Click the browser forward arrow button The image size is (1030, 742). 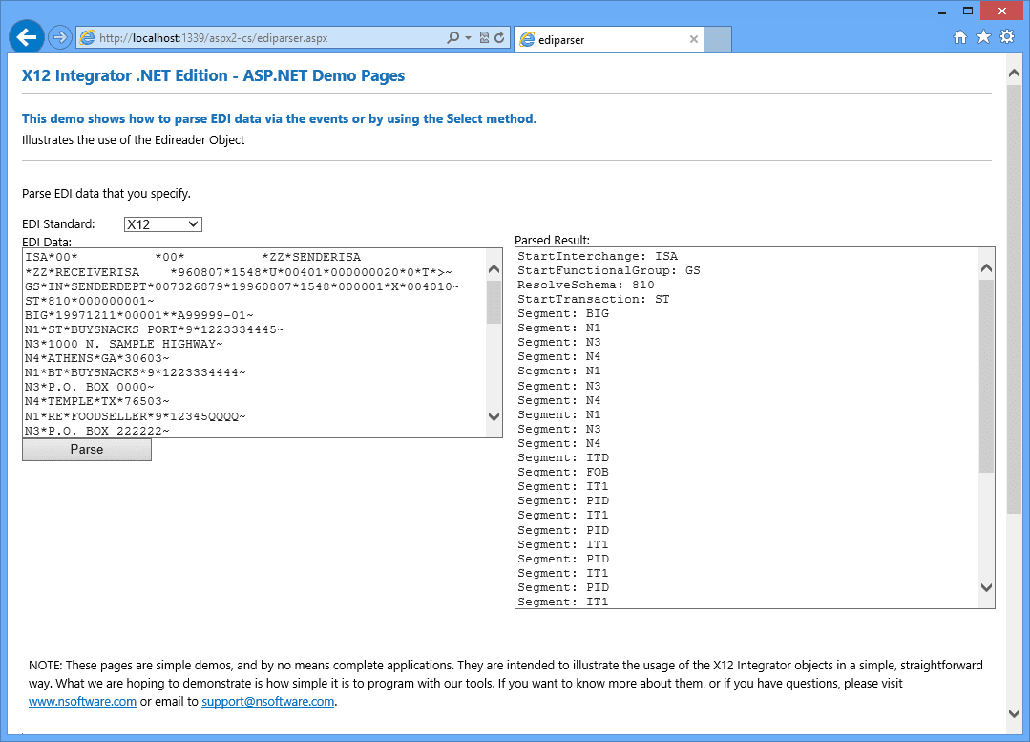click(x=60, y=37)
